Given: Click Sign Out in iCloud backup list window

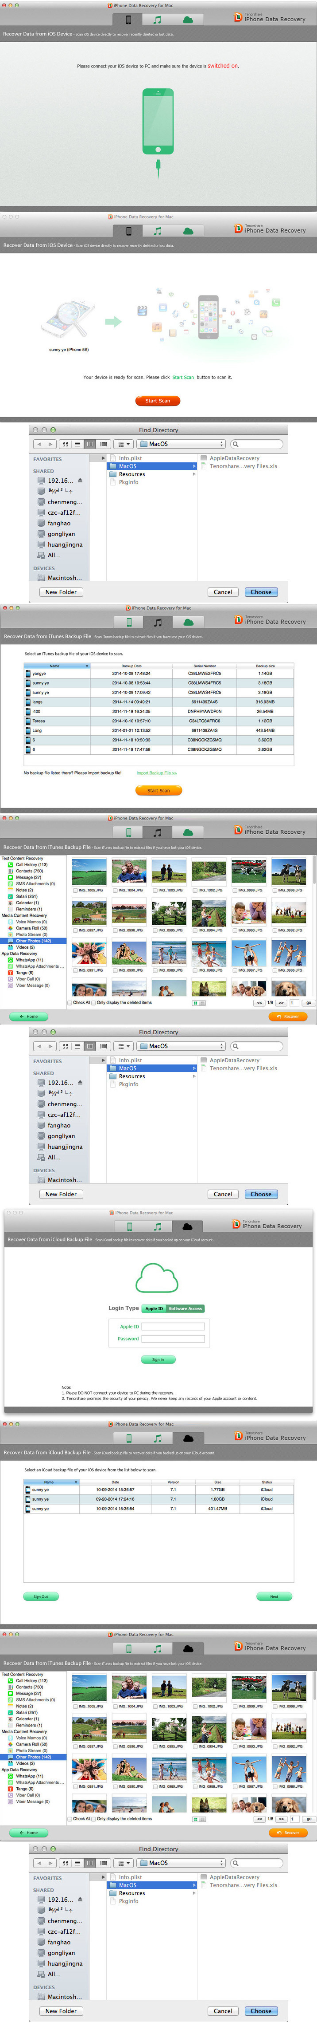Looking at the screenshot, I should pos(41,1596).
